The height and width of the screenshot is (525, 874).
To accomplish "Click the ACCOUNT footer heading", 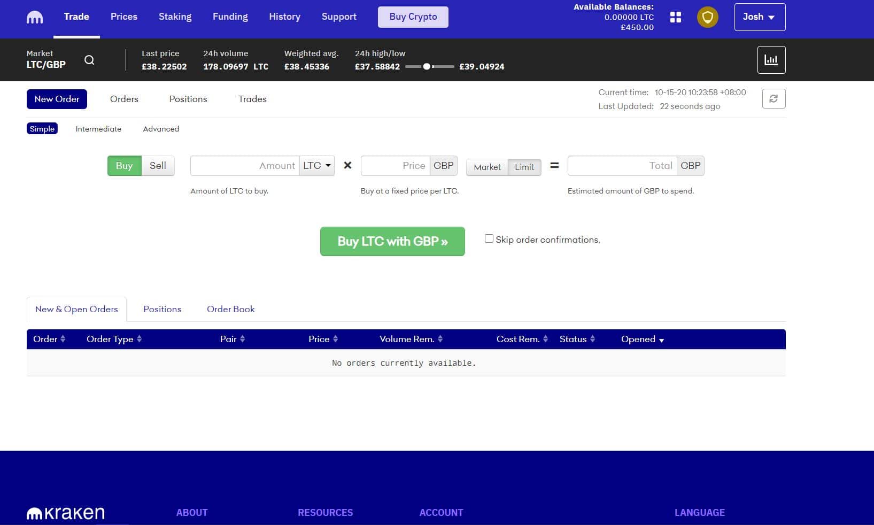I will [442, 513].
